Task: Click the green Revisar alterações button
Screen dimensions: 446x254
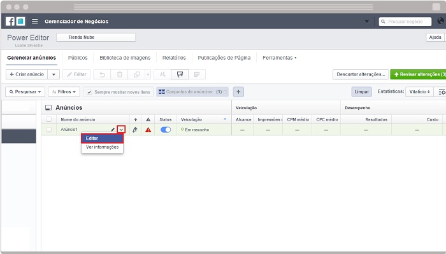Action: pos(418,74)
